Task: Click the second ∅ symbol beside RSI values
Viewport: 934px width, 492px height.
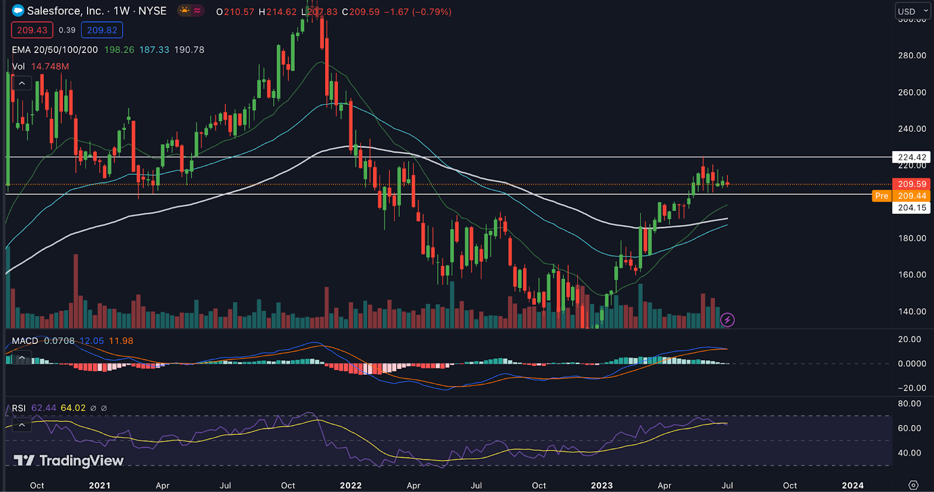Action: point(104,408)
